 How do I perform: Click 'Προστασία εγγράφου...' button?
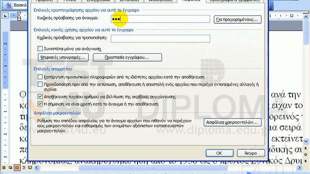[x=127, y=58]
